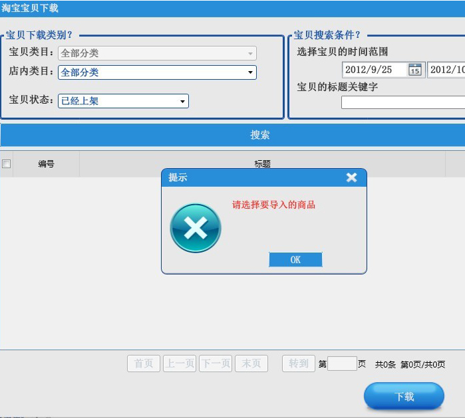The height and width of the screenshot is (418, 465).
Task: Click the 第0页/共0页 page status
Action: 423,364
